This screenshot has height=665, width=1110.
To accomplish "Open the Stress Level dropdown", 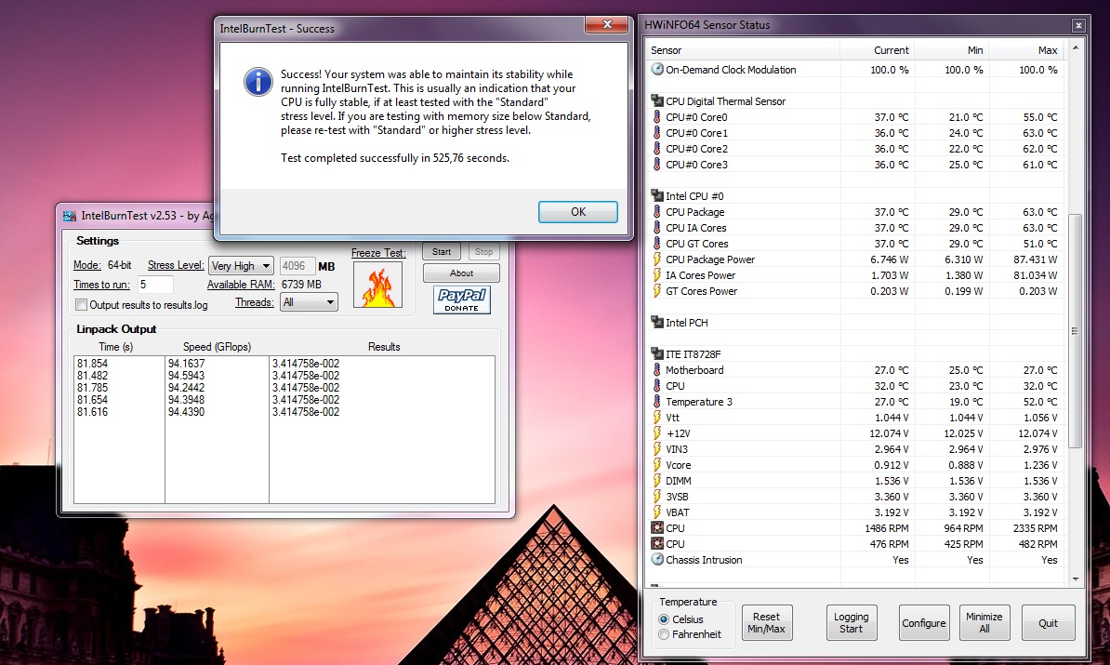I will click(x=241, y=266).
